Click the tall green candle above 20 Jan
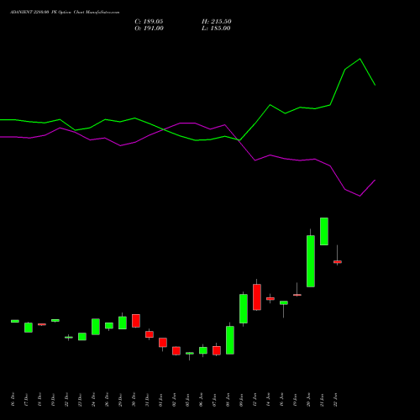Image resolution: width=420 pixels, height=420 pixels. (x=311, y=261)
